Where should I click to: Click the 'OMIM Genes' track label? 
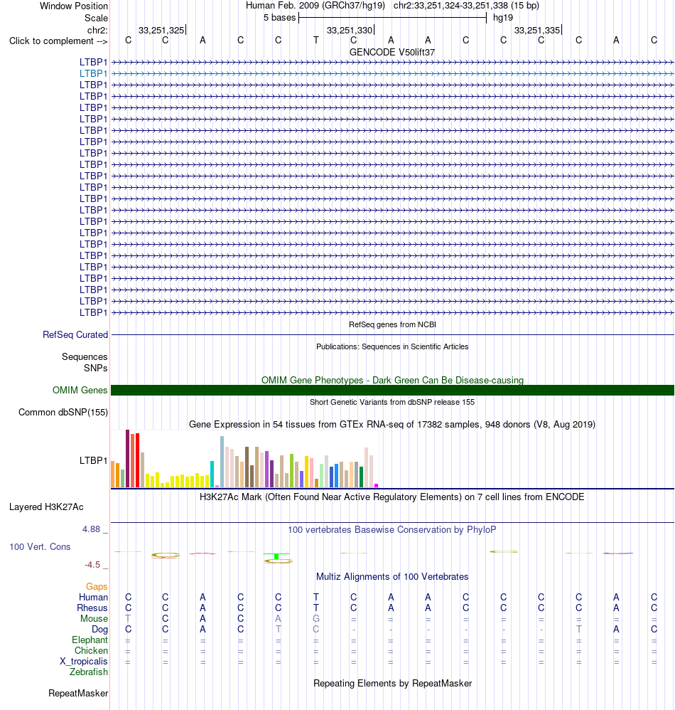pyautogui.click(x=80, y=391)
